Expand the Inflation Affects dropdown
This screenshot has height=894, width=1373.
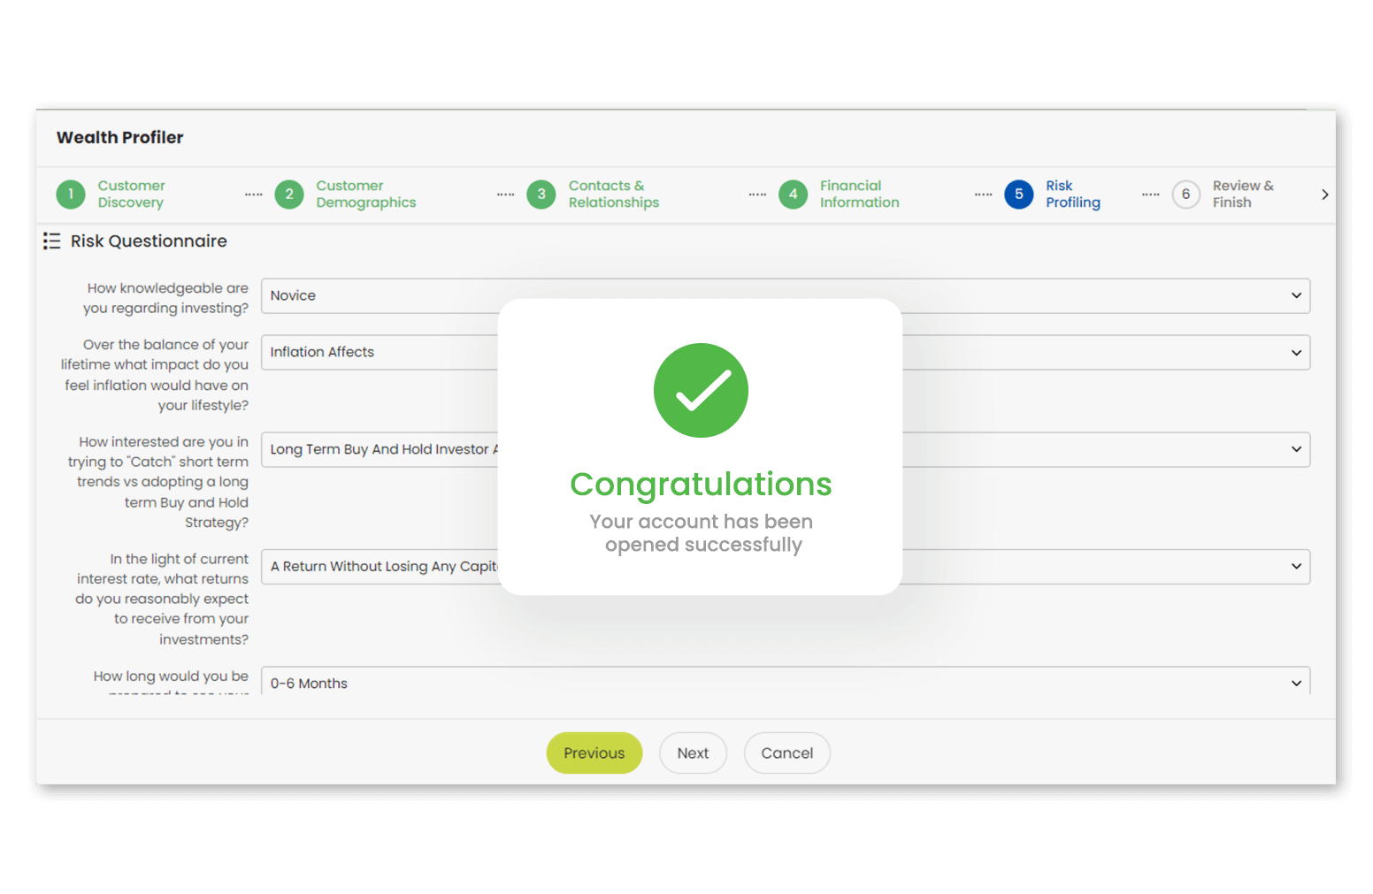pos(786,352)
